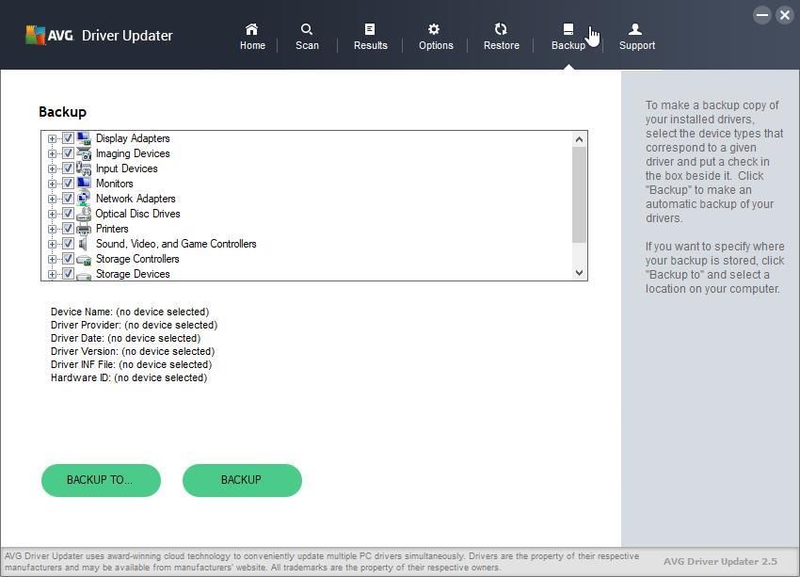Expand Sound, Video, and Game Controllers node
This screenshot has height=577, width=800.
(x=52, y=244)
